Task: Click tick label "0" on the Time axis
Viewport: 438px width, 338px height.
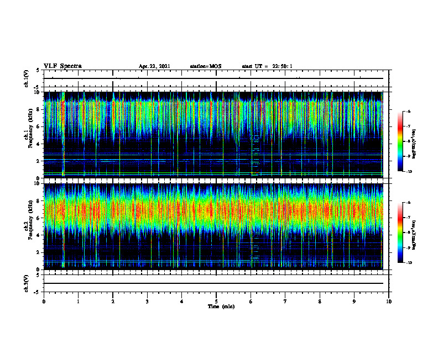Action: pyautogui.click(x=44, y=302)
